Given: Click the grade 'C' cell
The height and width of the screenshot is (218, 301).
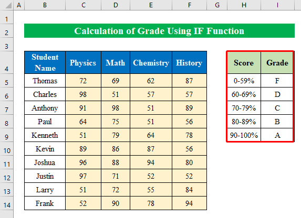Looking at the screenshot, I should (277, 108).
